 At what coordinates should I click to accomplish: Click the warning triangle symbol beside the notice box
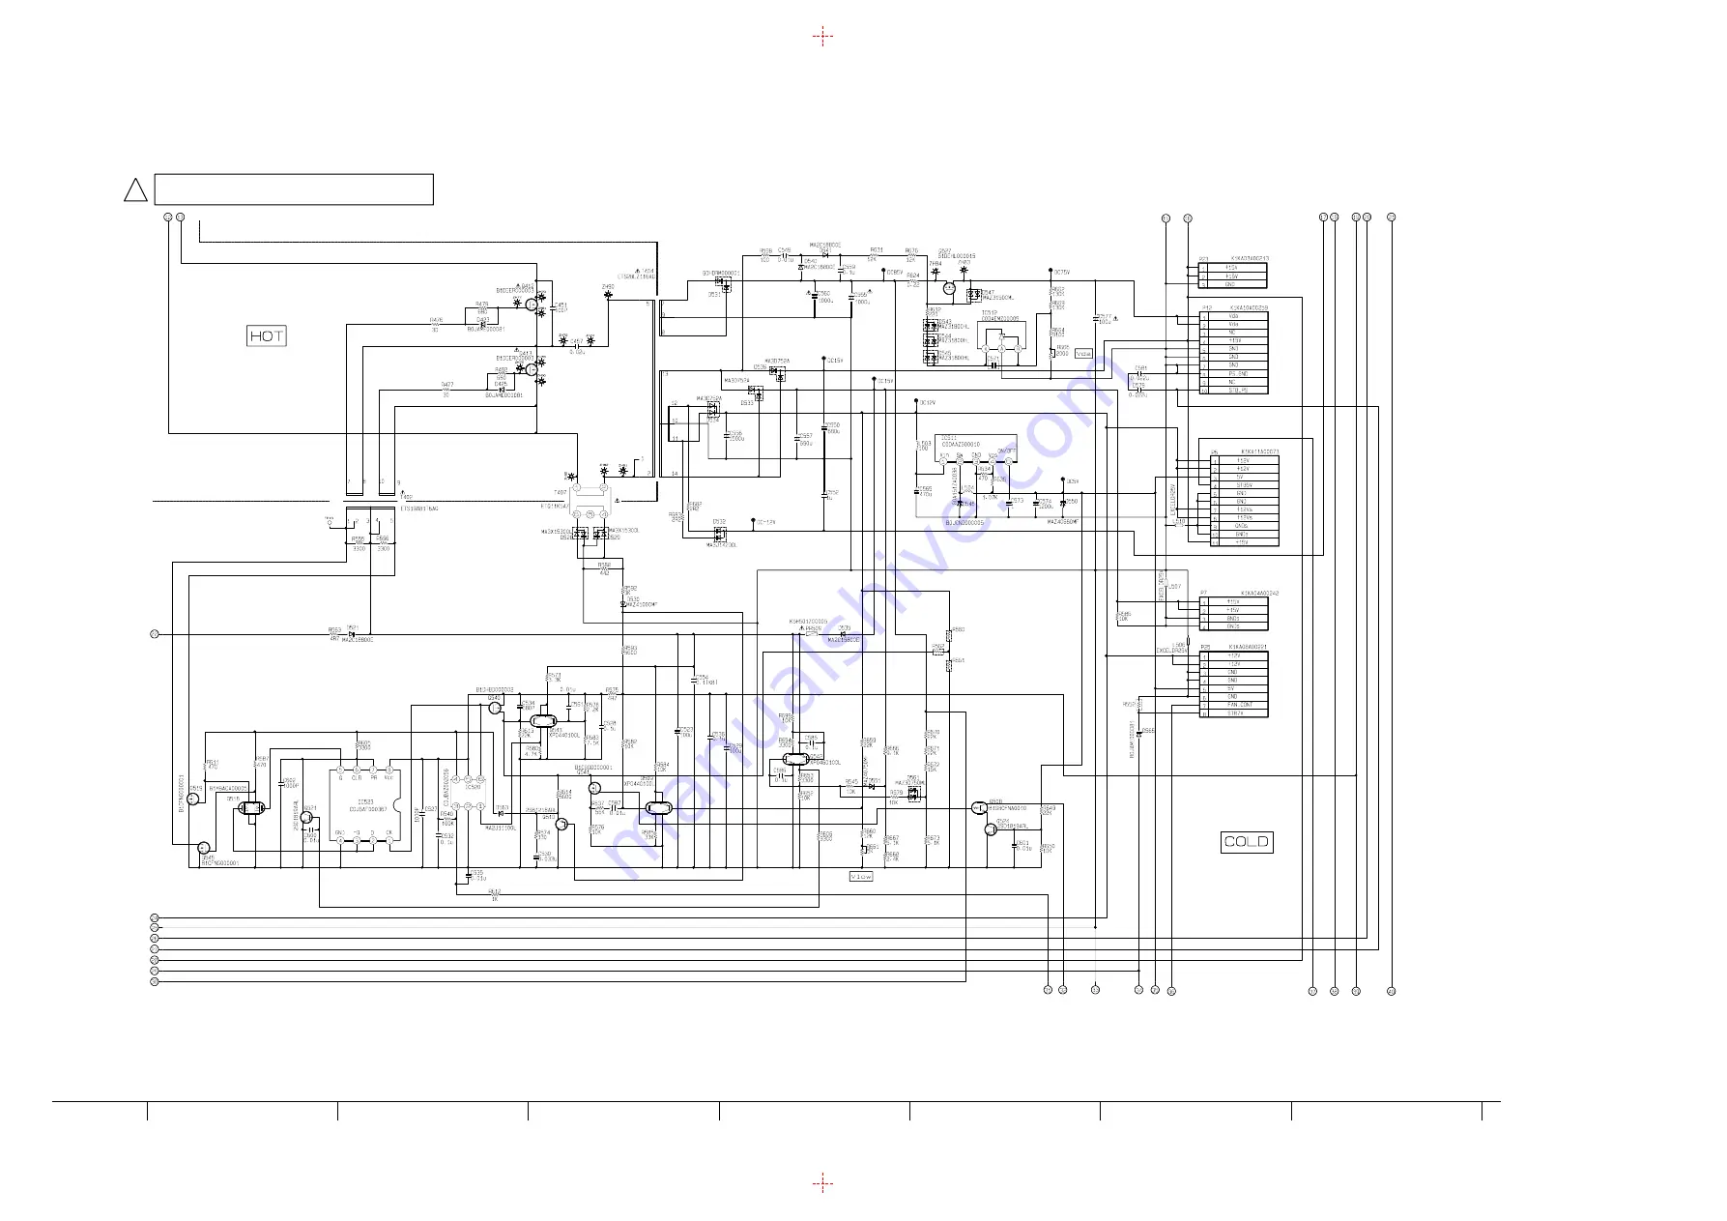click(x=135, y=190)
